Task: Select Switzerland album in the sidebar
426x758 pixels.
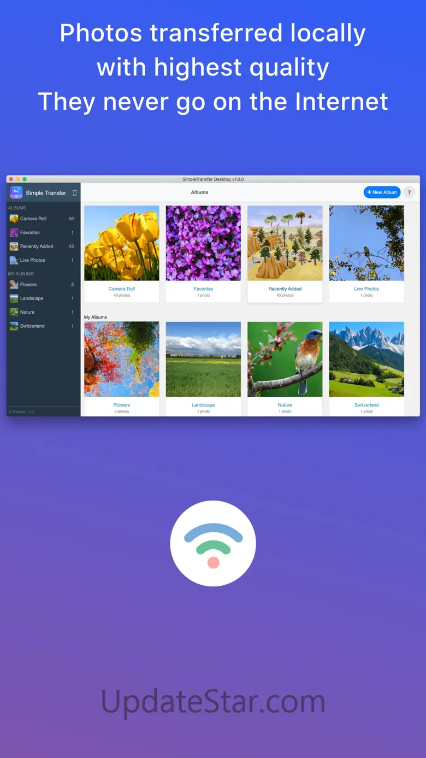Action: tap(43, 326)
